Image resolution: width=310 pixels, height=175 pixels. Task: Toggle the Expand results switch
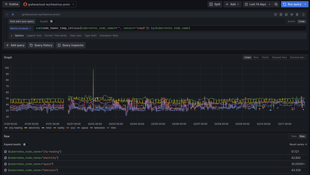26,144
